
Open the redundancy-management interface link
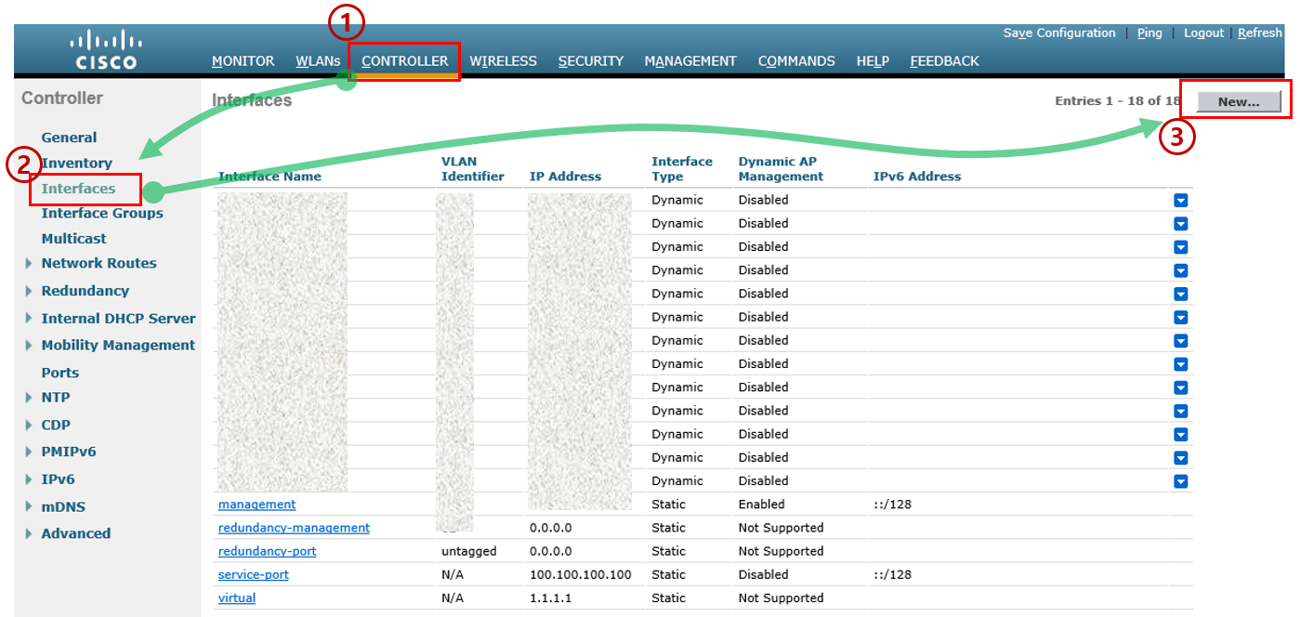[x=294, y=528]
